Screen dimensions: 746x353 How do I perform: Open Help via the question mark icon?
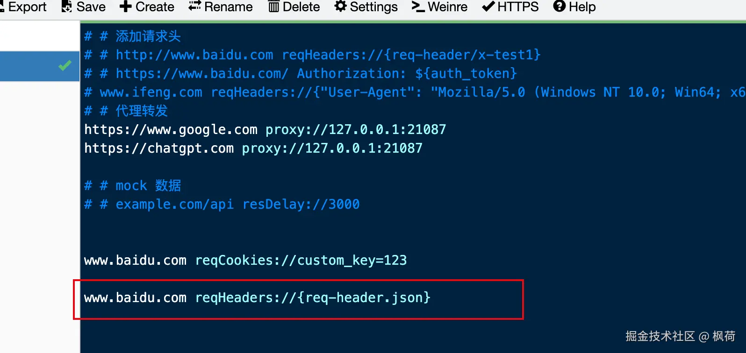(x=559, y=7)
